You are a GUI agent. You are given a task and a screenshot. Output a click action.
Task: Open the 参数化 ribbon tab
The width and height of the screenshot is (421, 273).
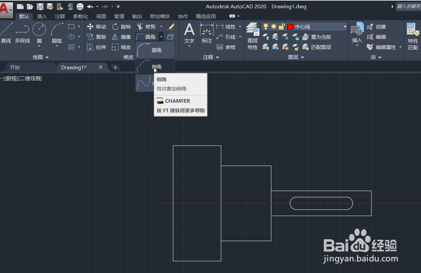click(x=81, y=16)
